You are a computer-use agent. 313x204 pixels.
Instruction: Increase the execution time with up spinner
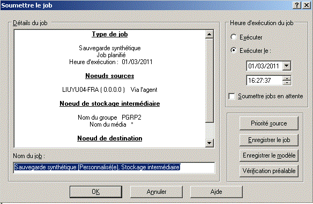point(287,78)
